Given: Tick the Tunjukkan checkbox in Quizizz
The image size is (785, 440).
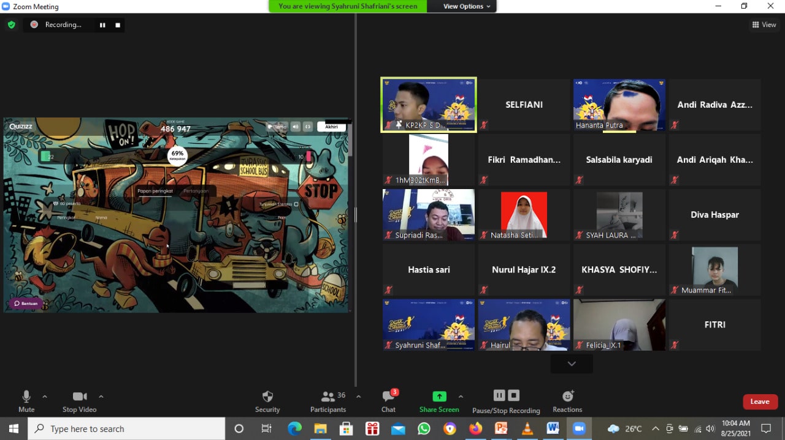Looking at the screenshot, I should click(x=296, y=204).
